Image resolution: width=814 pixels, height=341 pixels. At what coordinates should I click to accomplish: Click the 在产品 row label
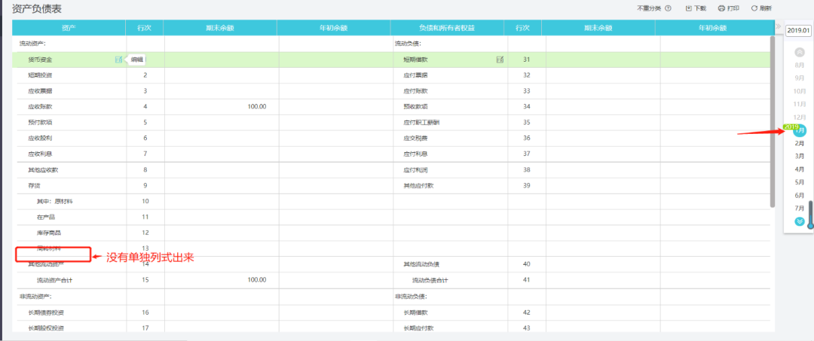46,217
